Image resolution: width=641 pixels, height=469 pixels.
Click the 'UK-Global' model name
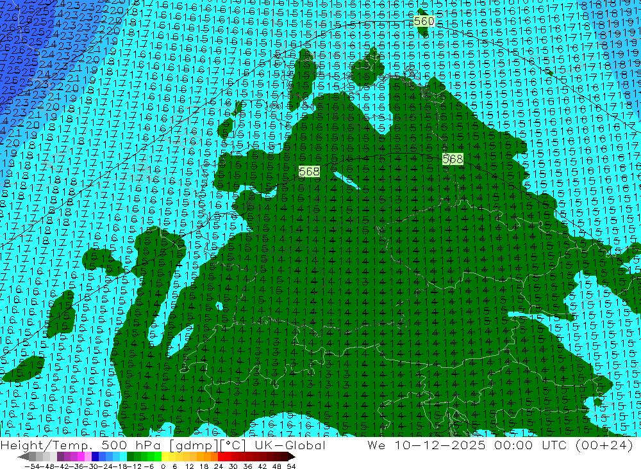pos(290,445)
